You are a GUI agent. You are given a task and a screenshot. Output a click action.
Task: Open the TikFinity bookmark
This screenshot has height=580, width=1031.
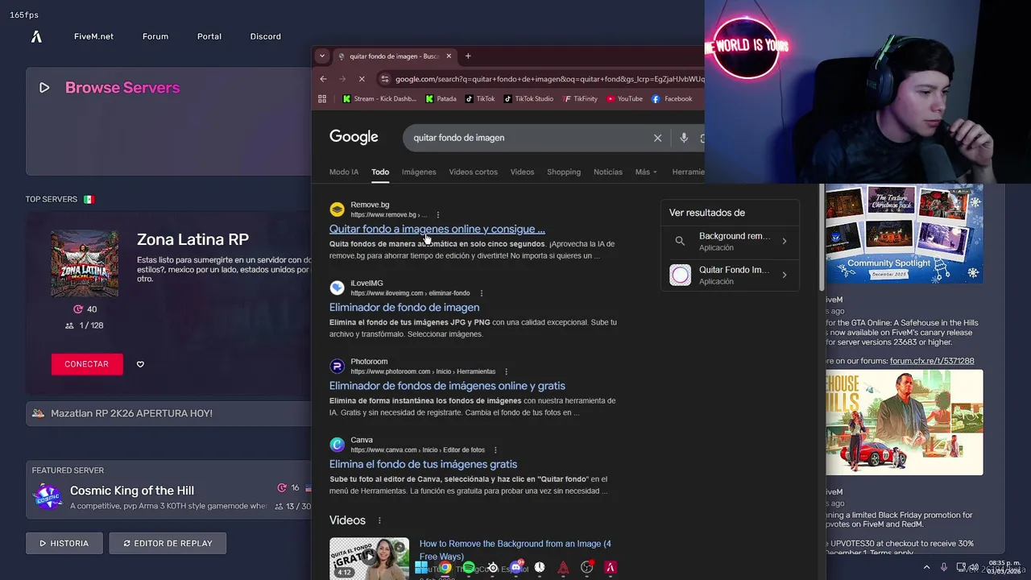pyautogui.click(x=580, y=99)
